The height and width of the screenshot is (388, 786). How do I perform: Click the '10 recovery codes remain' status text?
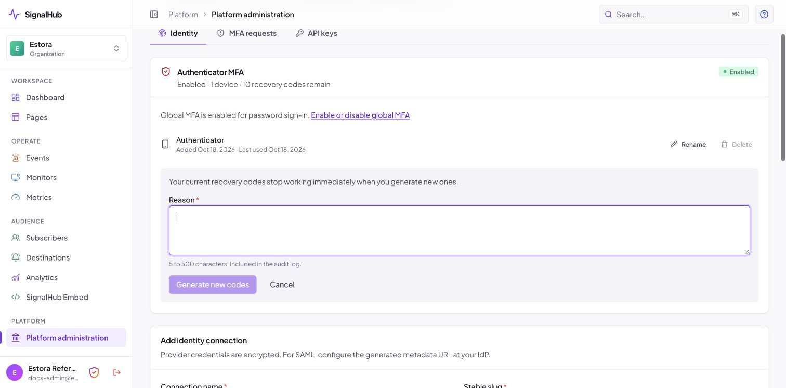[286, 84]
